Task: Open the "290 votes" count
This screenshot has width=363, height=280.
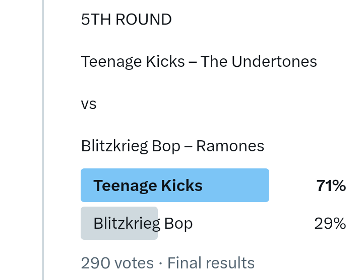Action: tap(117, 263)
